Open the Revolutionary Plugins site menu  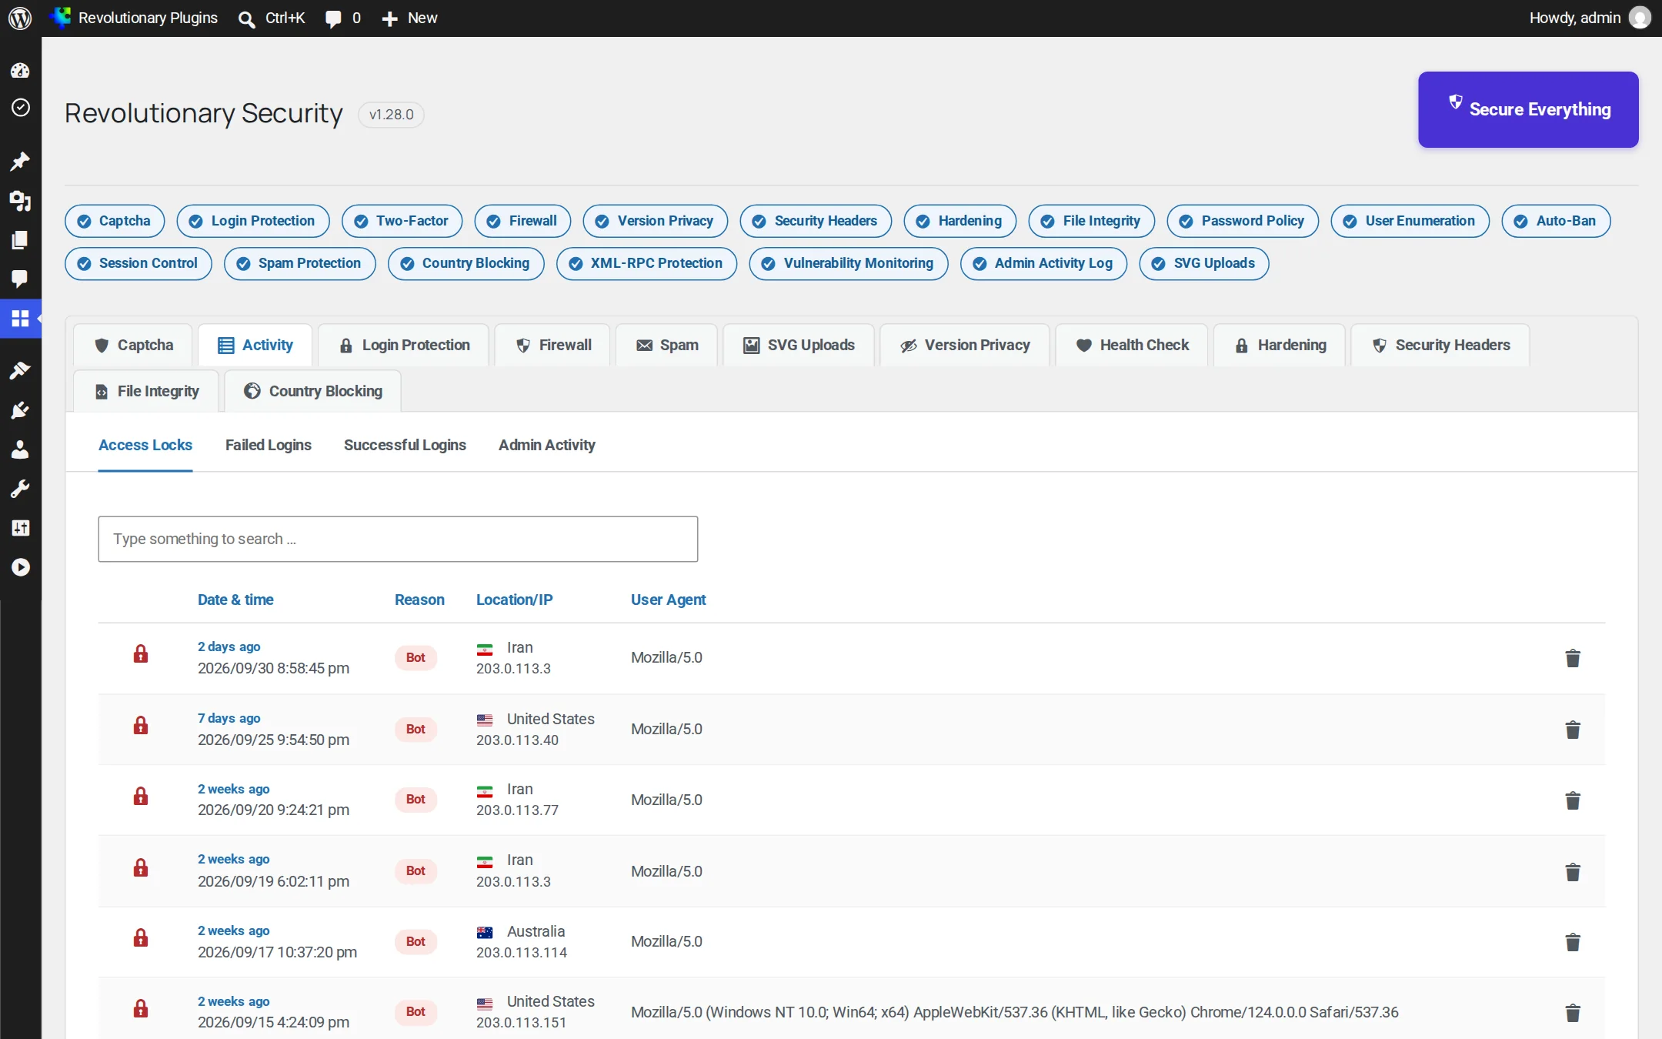[134, 18]
